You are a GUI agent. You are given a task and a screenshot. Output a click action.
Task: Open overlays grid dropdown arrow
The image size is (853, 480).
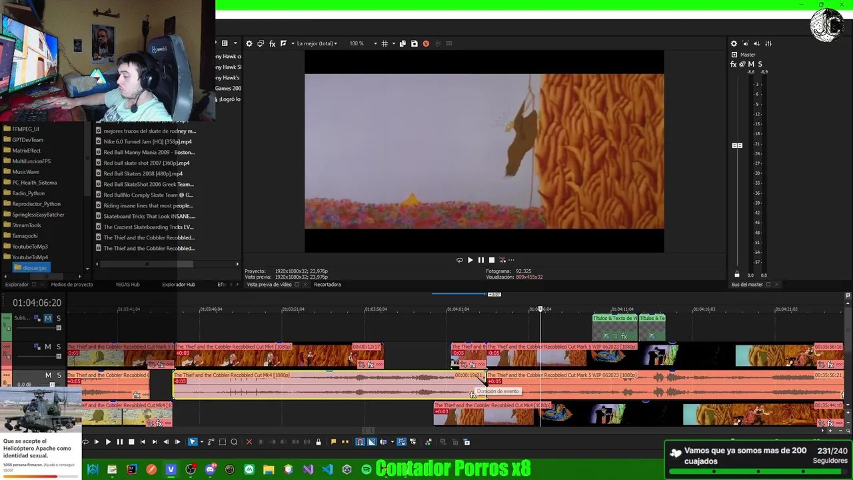[394, 43]
